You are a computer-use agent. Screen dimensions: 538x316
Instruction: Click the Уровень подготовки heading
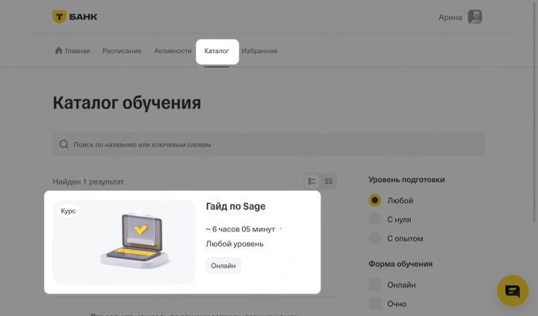tap(406, 180)
